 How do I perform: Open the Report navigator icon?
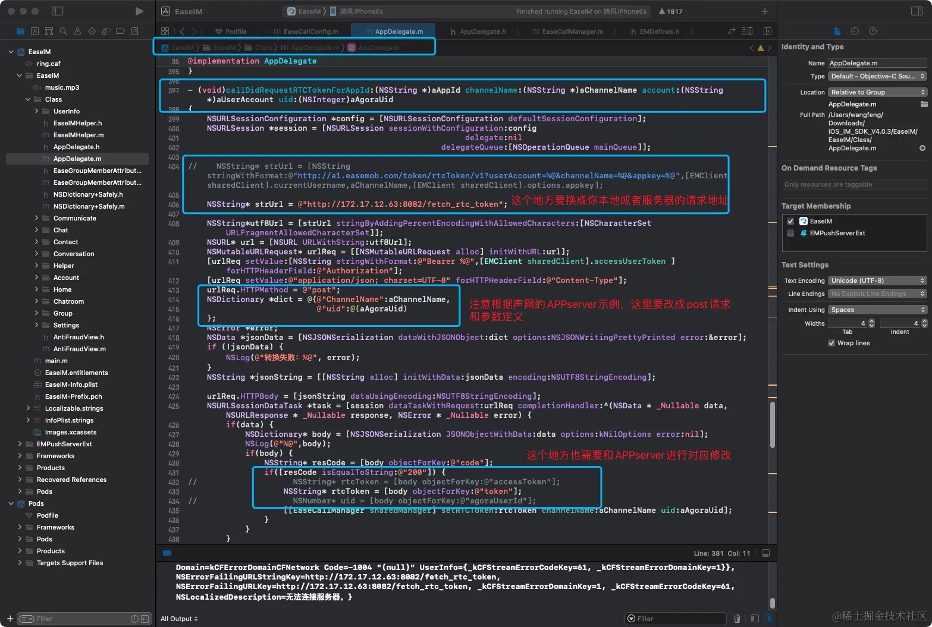[134, 31]
